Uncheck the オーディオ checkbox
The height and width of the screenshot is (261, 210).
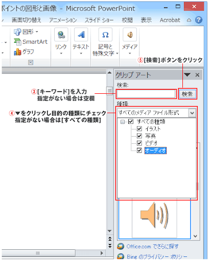pos(139,150)
